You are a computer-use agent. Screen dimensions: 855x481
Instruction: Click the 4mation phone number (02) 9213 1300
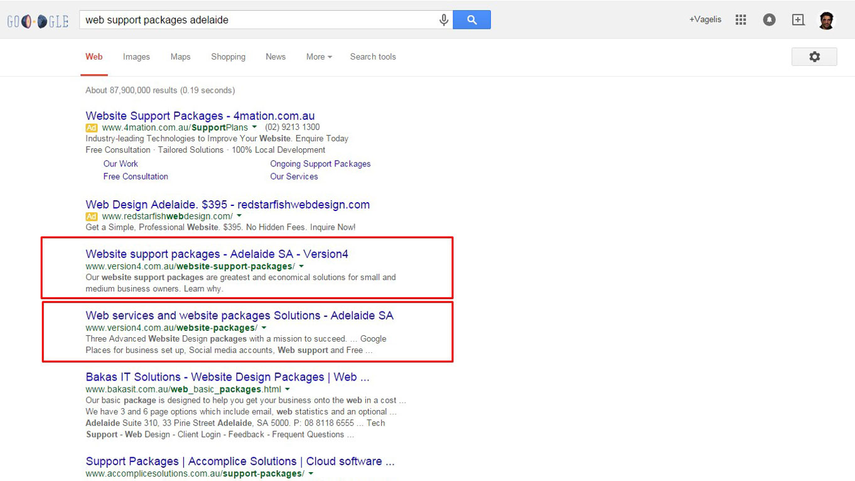click(293, 127)
